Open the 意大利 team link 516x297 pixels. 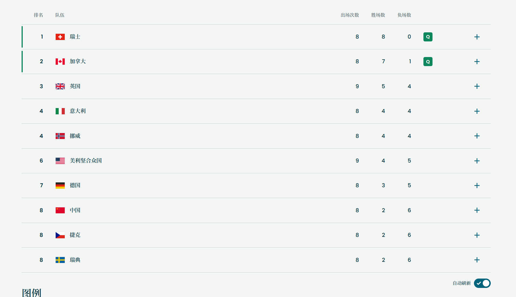point(78,111)
